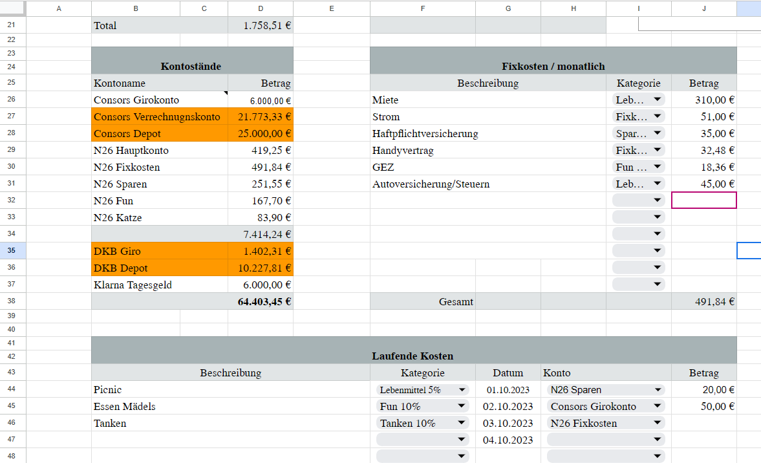Select the 310,00 € amount cell
The image size is (761, 463).
pyautogui.click(x=703, y=100)
